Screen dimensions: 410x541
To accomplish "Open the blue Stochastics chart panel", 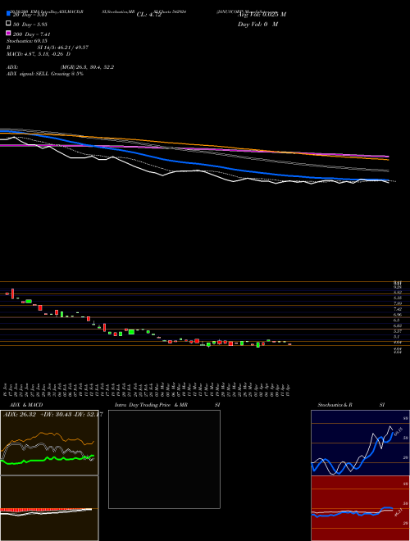I will [360, 443].
